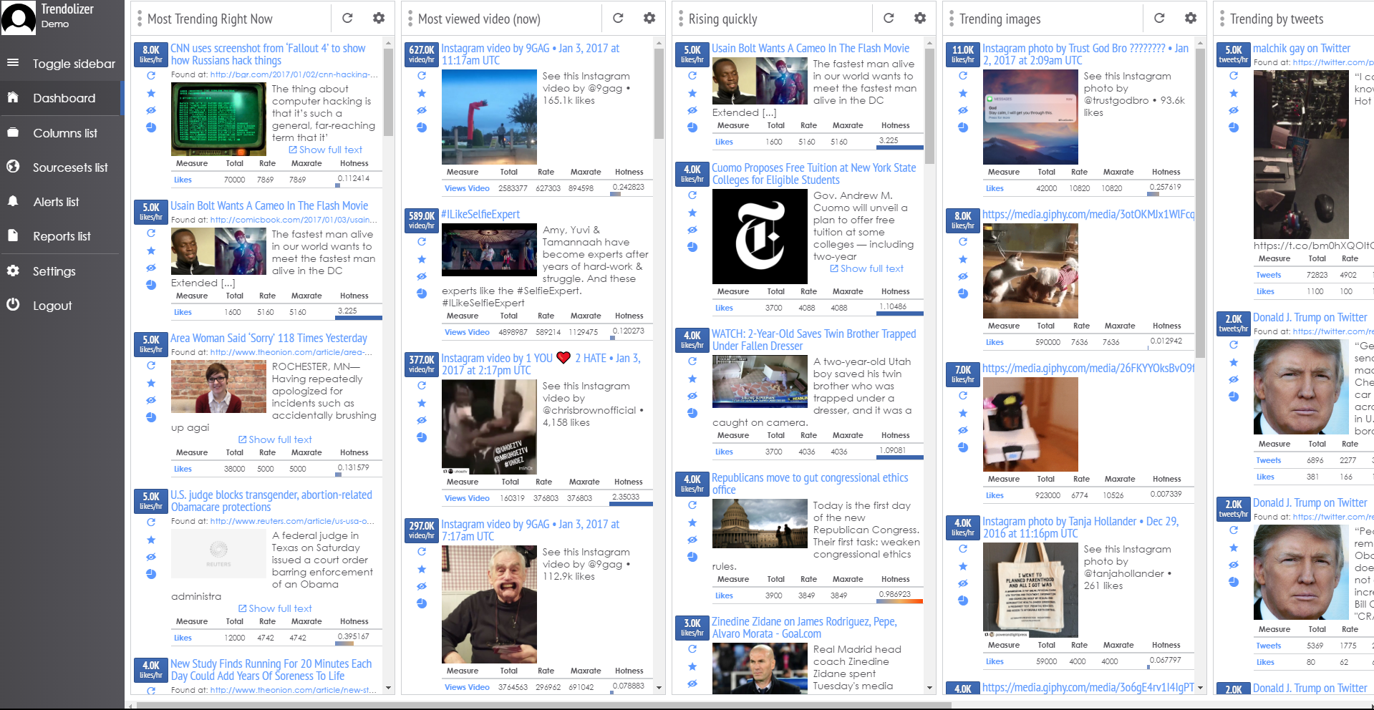Click the Dashboard home icon
1374x710 pixels.
13,97
